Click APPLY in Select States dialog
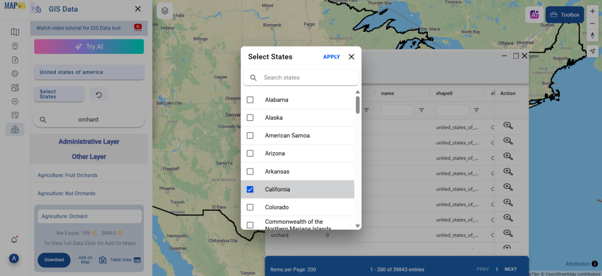This screenshot has height=276, width=602. point(331,57)
